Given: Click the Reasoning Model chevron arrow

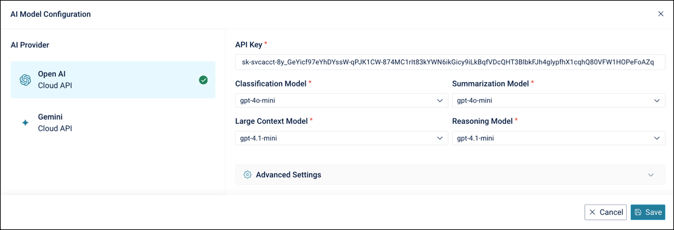Looking at the screenshot, I should click(656, 138).
